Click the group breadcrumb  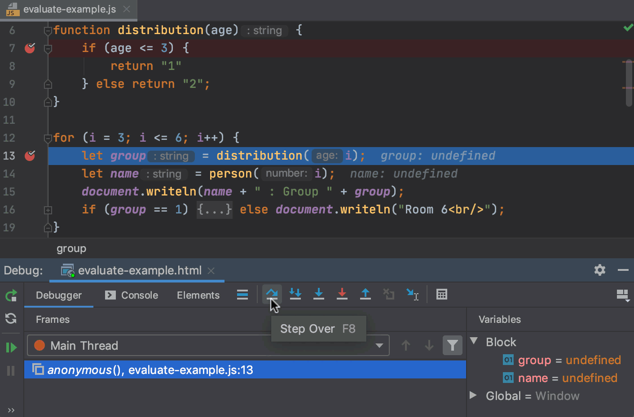pyautogui.click(x=71, y=248)
